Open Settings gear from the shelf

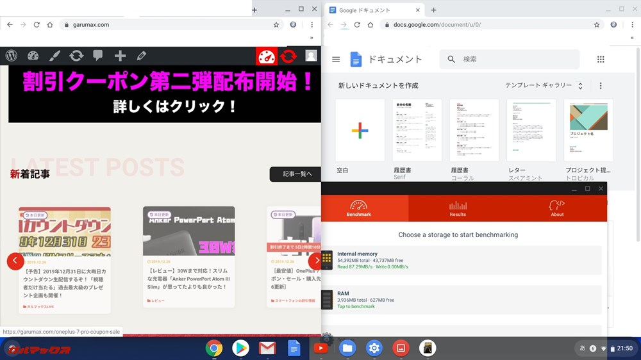pyautogui.click(x=374, y=348)
